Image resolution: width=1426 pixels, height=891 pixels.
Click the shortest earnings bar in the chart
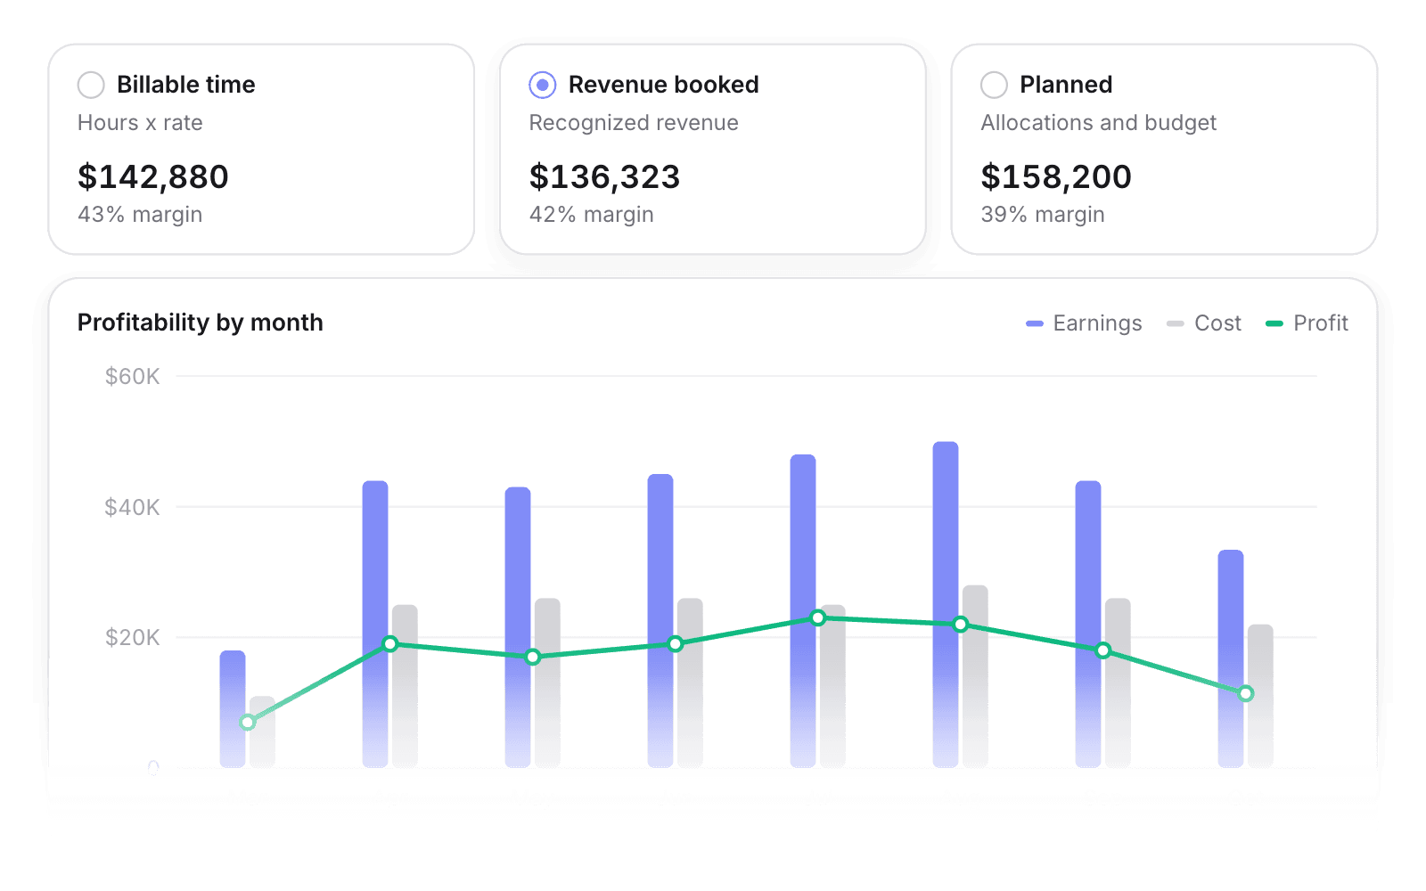[233, 709]
